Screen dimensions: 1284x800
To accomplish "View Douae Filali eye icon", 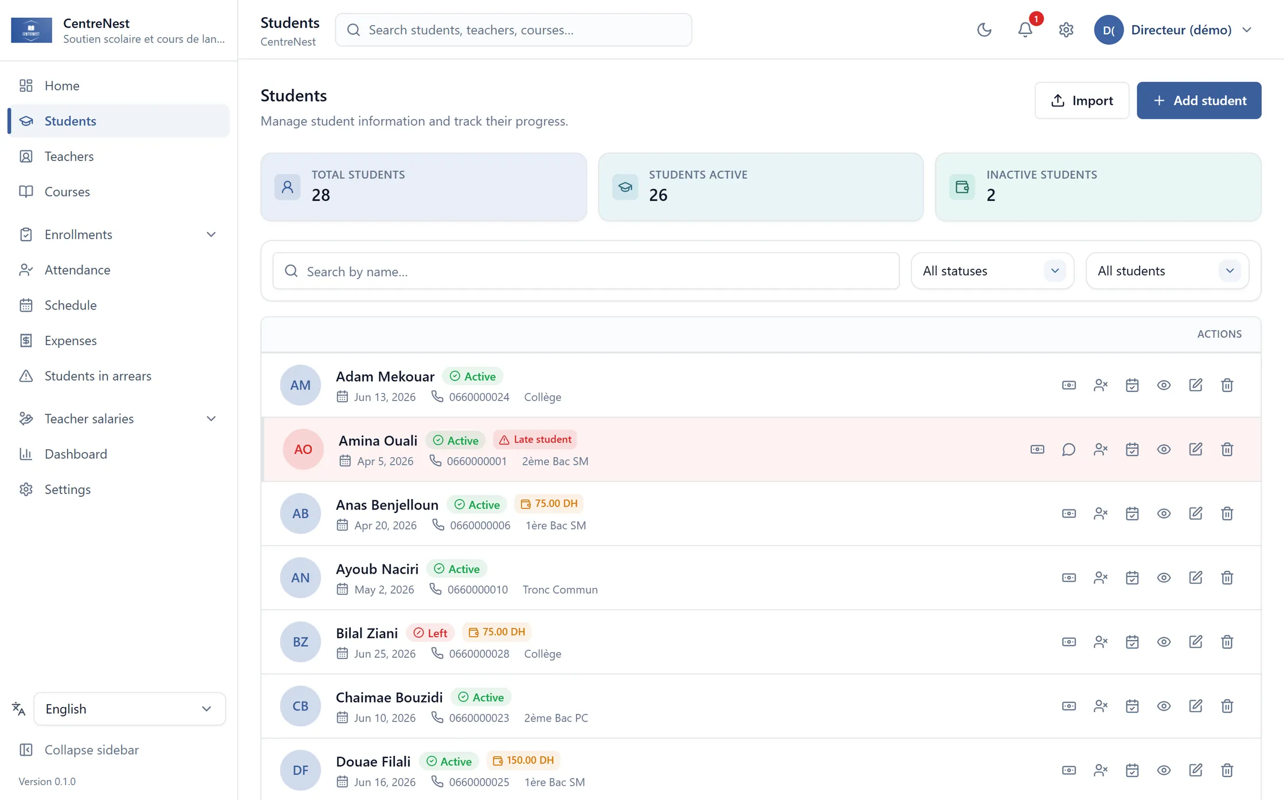I will tap(1164, 770).
